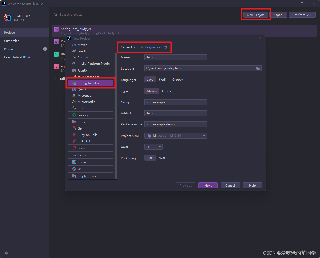
Task: Click the Help button in dialog
Action: pyautogui.click(x=252, y=185)
